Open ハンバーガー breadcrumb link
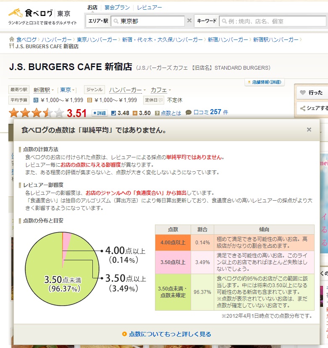The height and width of the screenshot is (348, 328). pyautogui.click(x=57, y=39)
